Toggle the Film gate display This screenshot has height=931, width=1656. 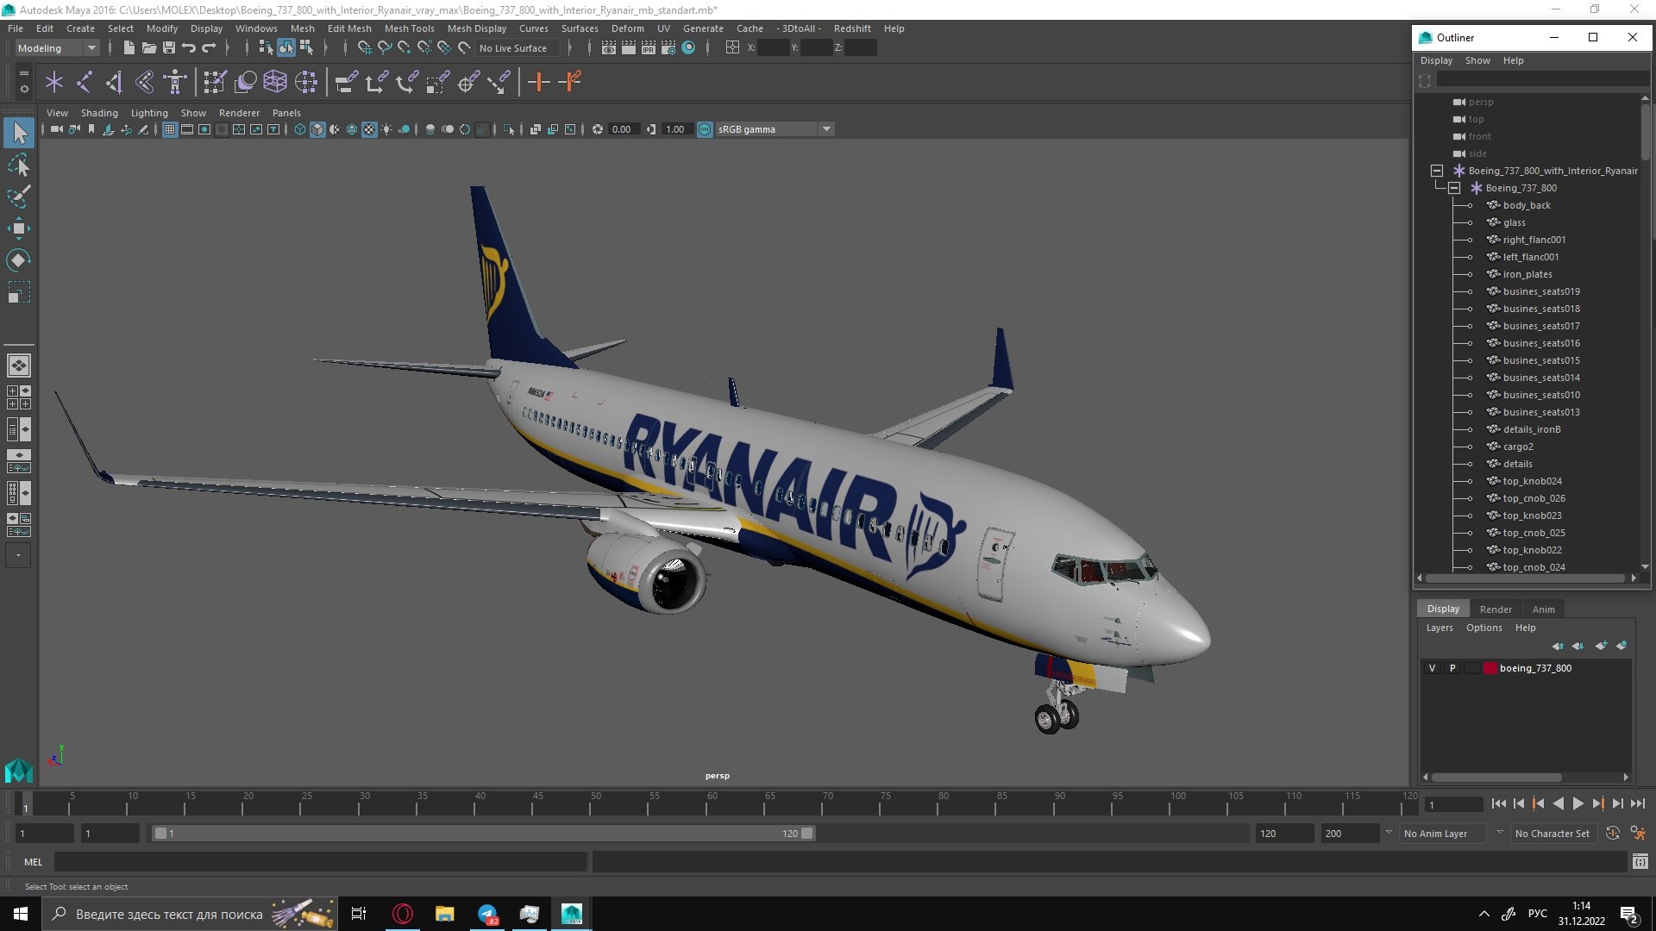(x=187, y=129)
